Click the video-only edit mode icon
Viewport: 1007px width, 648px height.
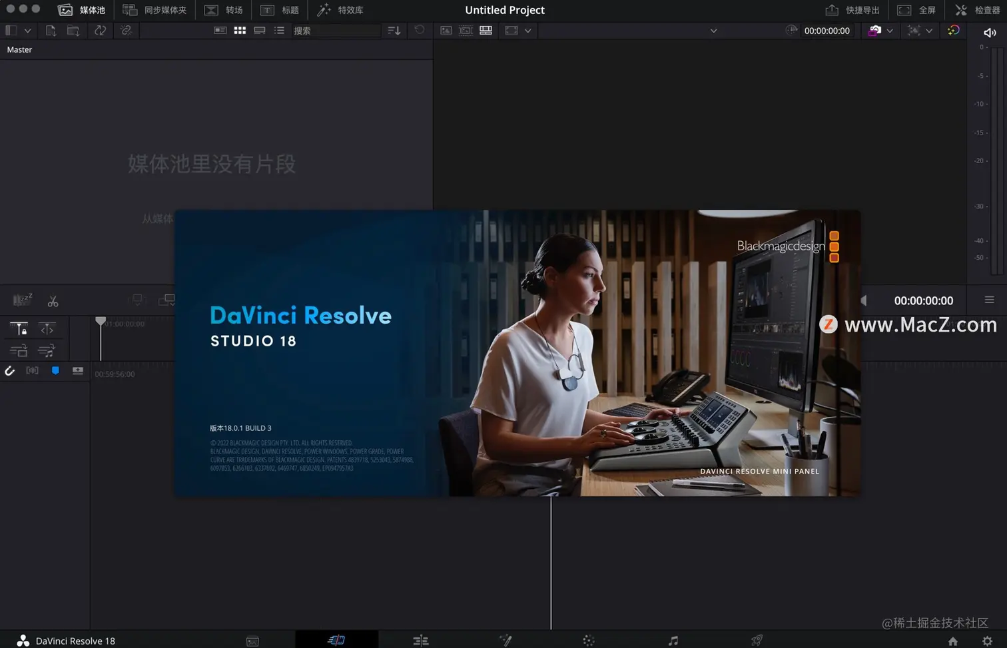[19, 350]
